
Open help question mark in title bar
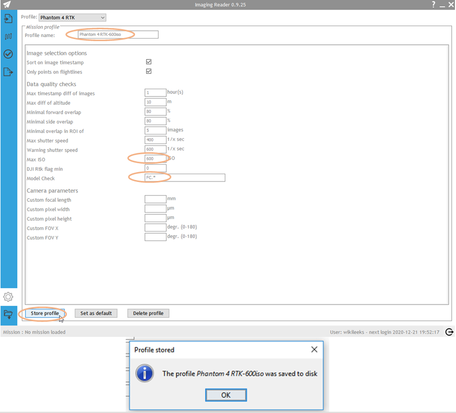coord(434,4)
